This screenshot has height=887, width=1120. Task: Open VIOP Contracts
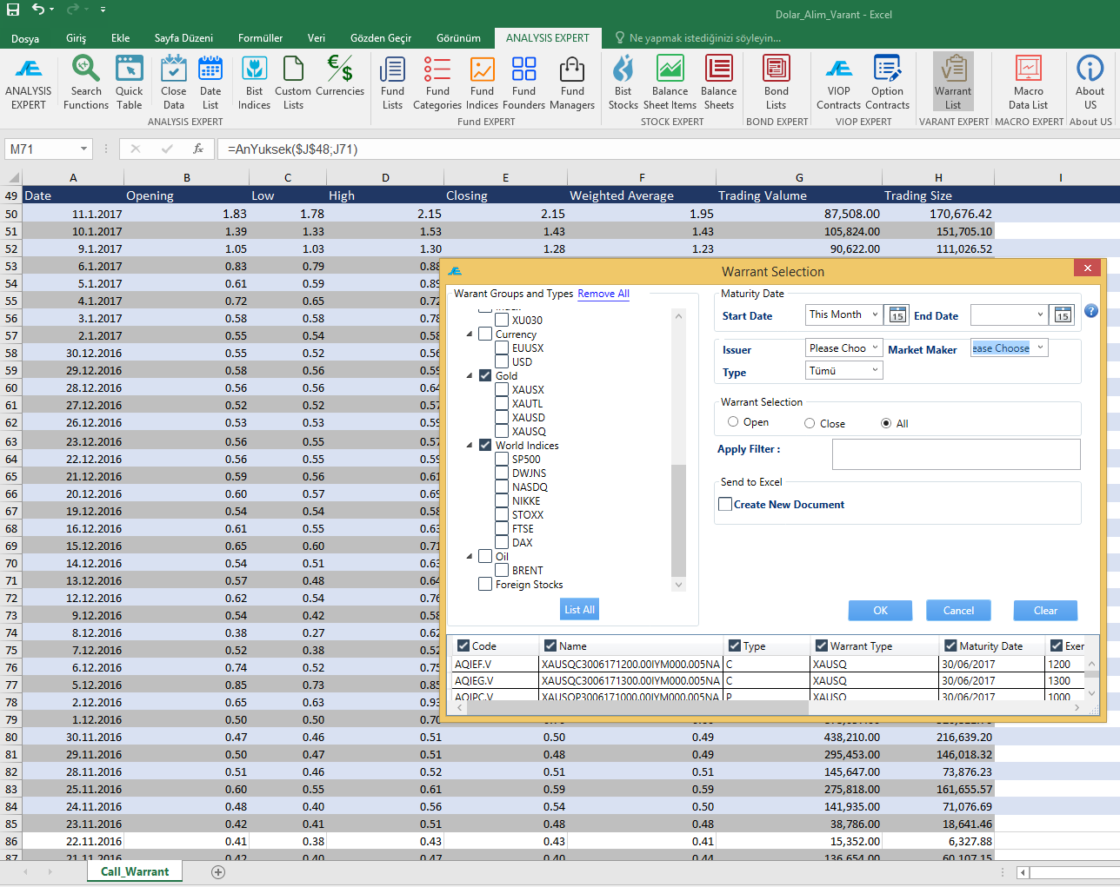(838, 83)
